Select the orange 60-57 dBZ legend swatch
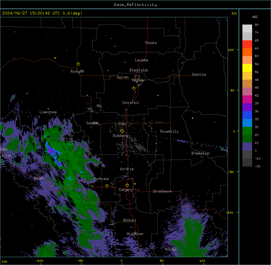 (x=247, y=52)
